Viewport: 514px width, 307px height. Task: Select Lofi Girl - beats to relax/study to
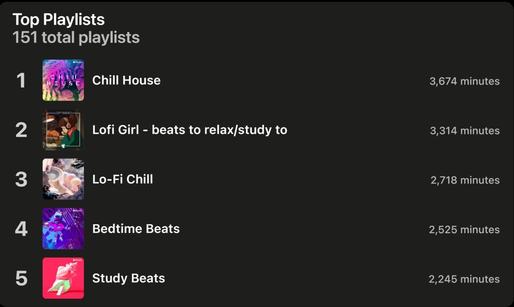[x=190, y=130]
